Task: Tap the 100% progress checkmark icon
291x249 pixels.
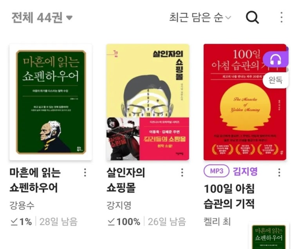Action: click(111, 222)
